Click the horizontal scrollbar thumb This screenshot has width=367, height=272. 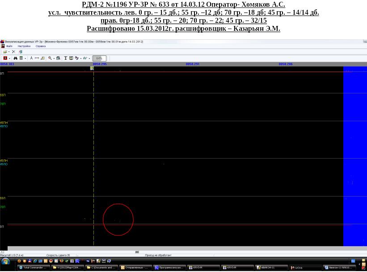pyautogui.click(x=137, y=252)
